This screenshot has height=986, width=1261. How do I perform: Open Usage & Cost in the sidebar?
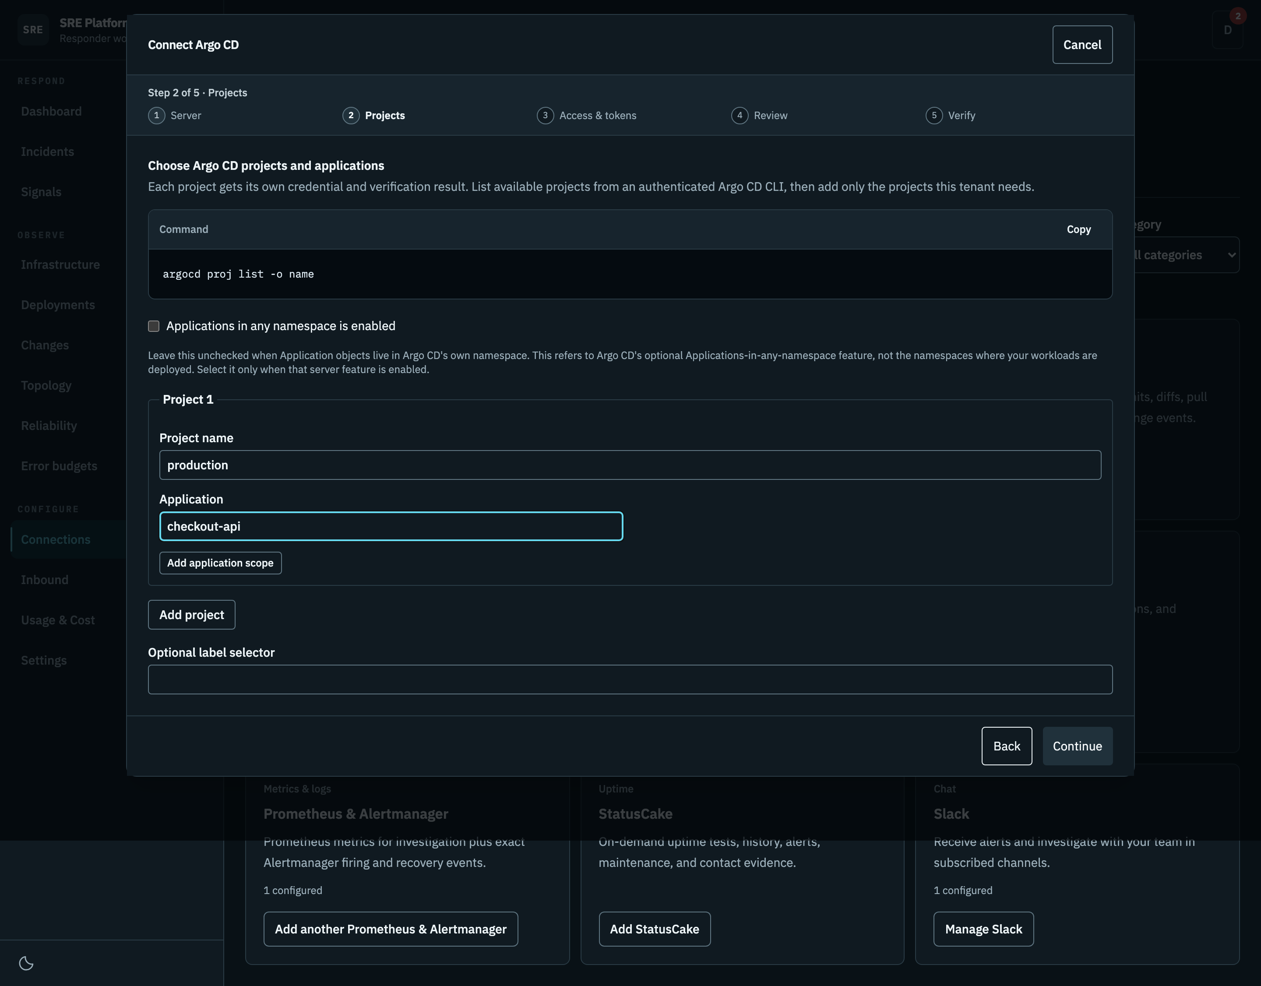(58, 620)
